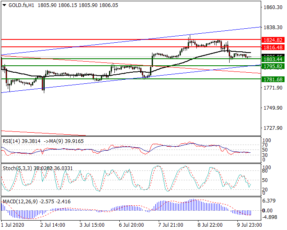Select the 1803.44 green support price label
Viewport: 287px width, 230px height.
[x=273, y=59]
